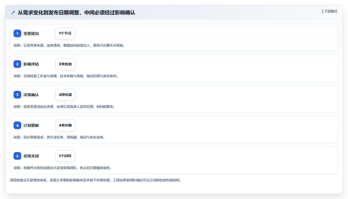Click the heading 从需求变化到发布日期调整
Viewport: 348px width, 199px height.
pyautogui.click(x=76, y=13)
